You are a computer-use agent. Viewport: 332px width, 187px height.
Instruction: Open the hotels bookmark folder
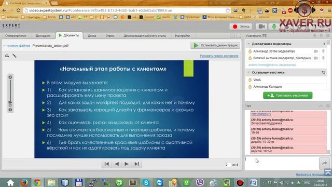[50, 17]
